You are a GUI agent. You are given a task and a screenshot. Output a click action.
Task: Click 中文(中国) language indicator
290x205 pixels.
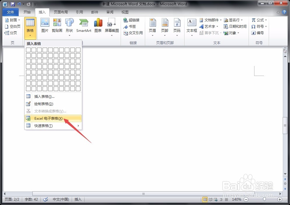click(x=61, y=199)
